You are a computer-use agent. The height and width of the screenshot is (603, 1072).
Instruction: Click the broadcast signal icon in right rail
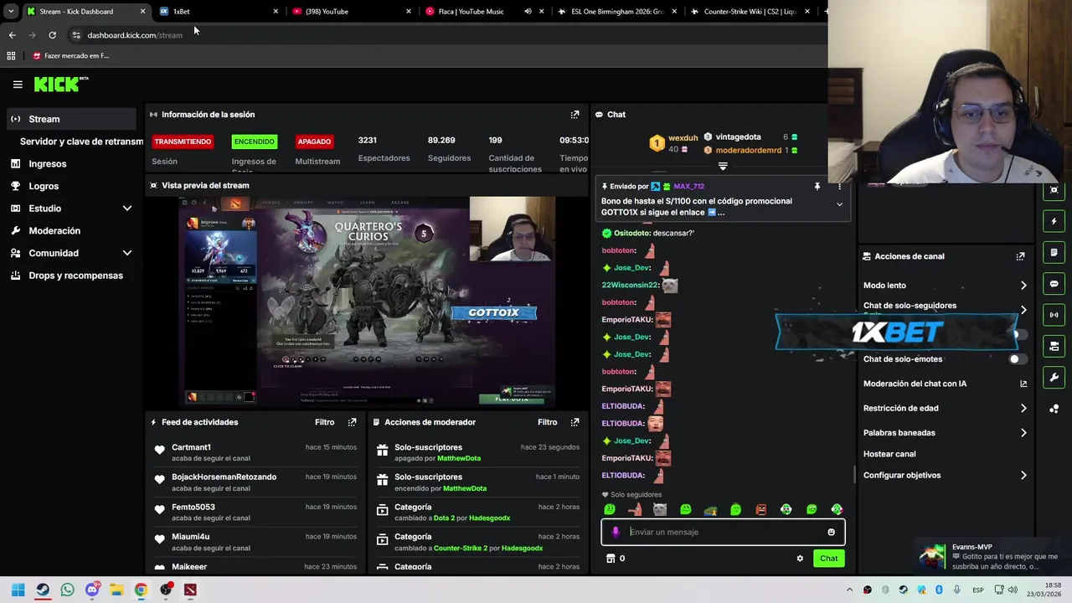point(1054,315)
